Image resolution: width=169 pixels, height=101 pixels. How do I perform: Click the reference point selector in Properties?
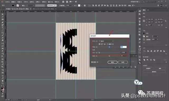144,21
